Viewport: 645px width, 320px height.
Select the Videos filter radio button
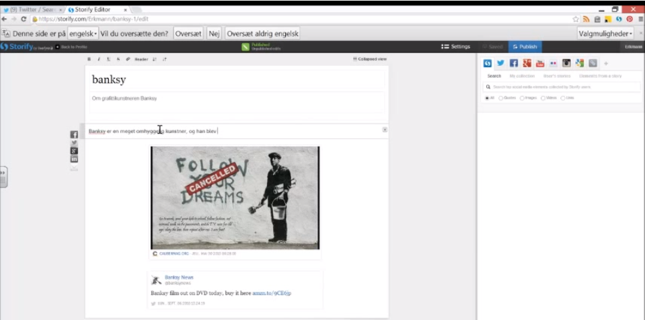[543, 98]
